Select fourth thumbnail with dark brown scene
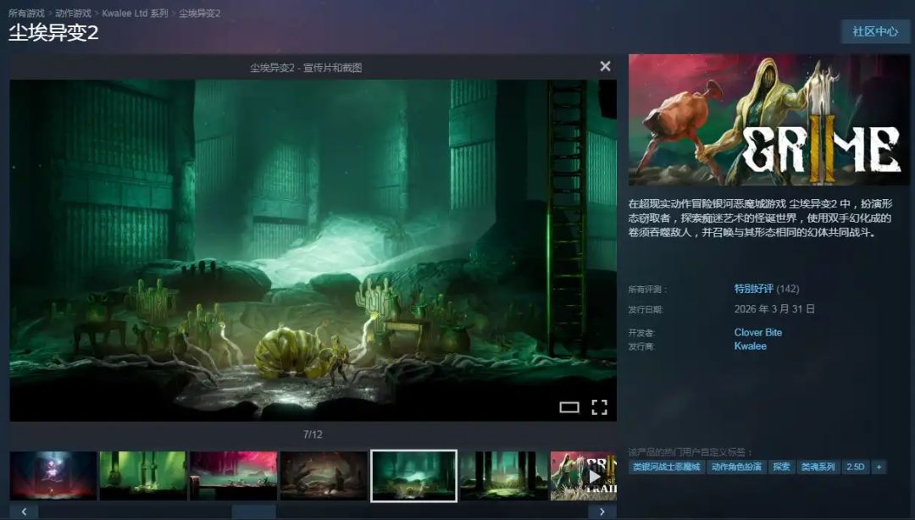This screenshot has height=520, width=915. click(324, 476)
